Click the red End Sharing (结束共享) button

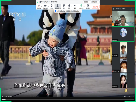(96, 7)
